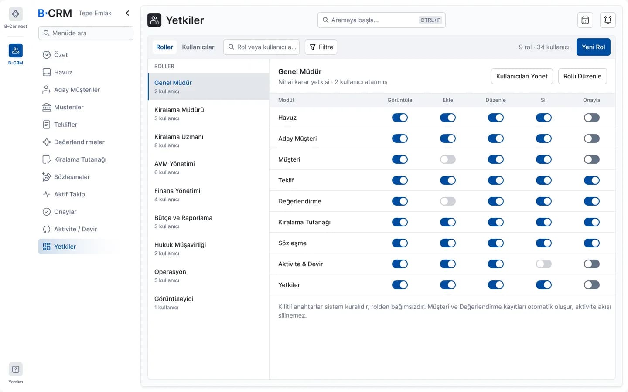Select the Görüntüleyici role row
Image resolution: width=628 pixels, height=392 pixels.
coord(208,303)
